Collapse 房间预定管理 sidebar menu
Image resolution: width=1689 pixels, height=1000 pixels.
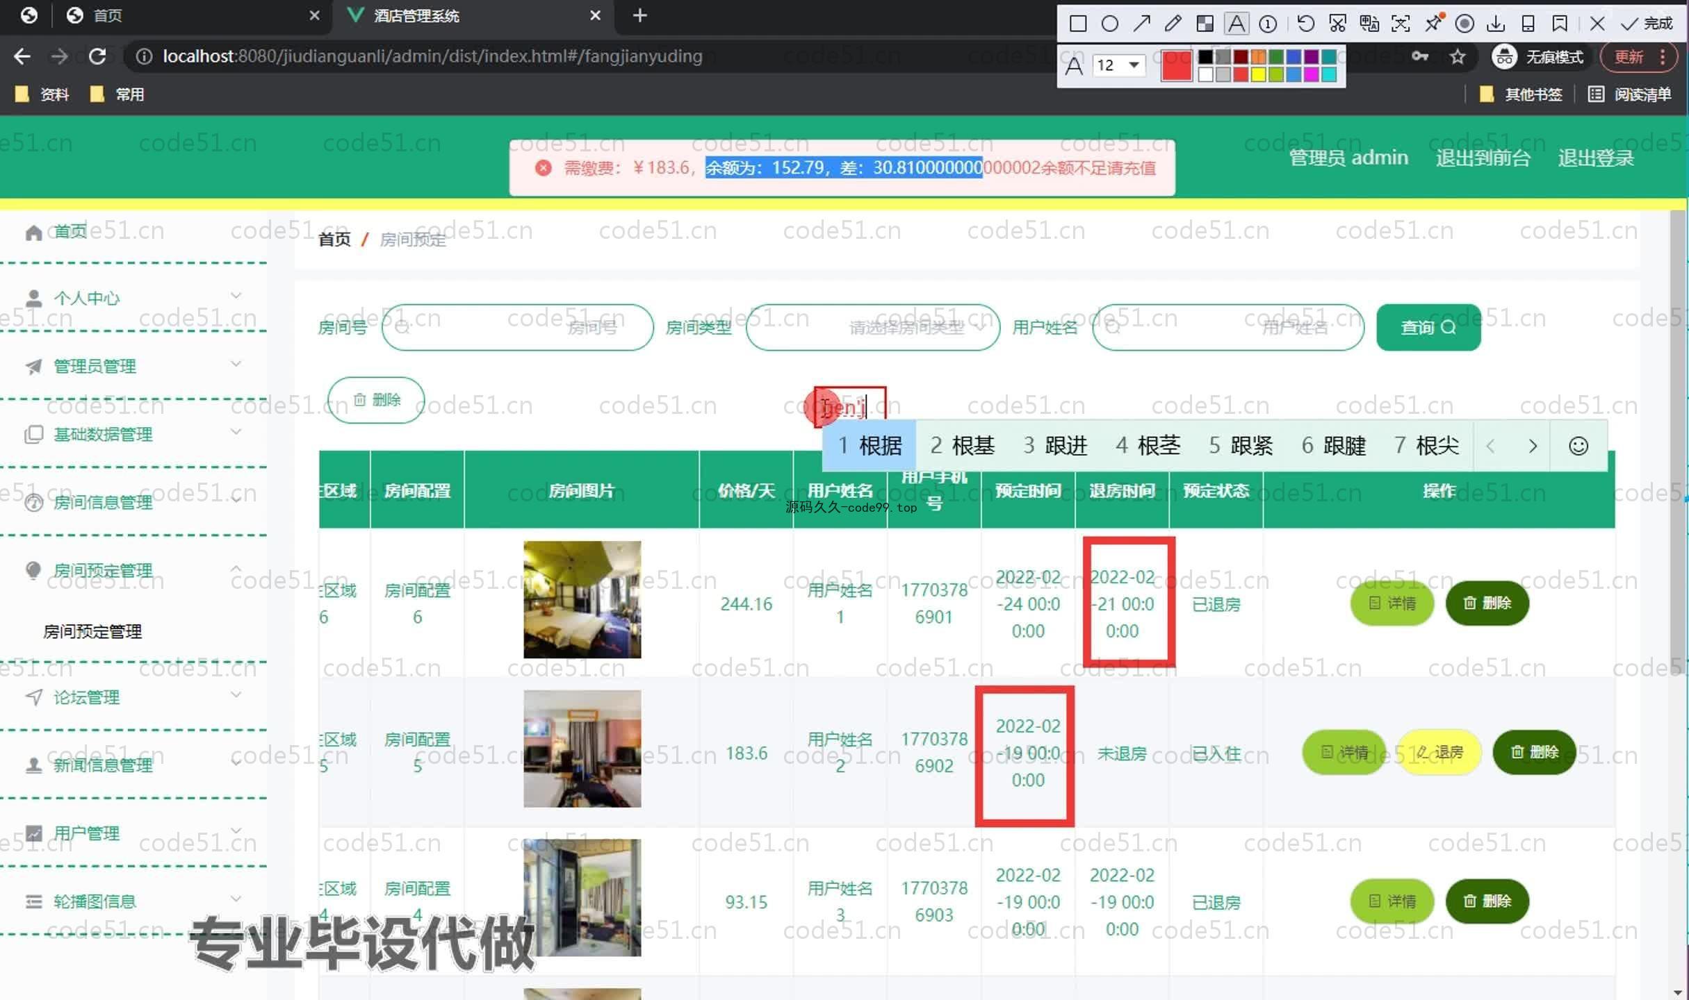point(132,570)
